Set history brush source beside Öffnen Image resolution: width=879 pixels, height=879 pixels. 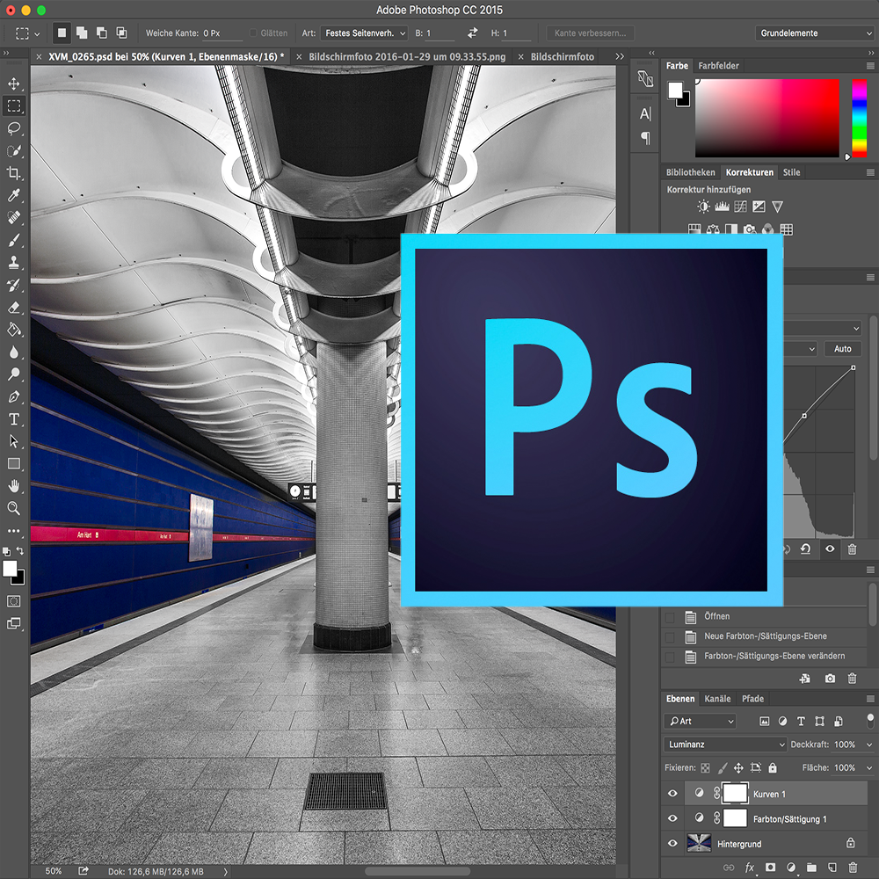tap(670, 617)
